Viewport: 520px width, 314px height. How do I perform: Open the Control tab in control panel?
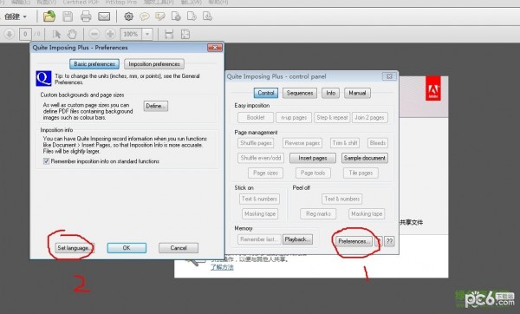coord(266,93)
